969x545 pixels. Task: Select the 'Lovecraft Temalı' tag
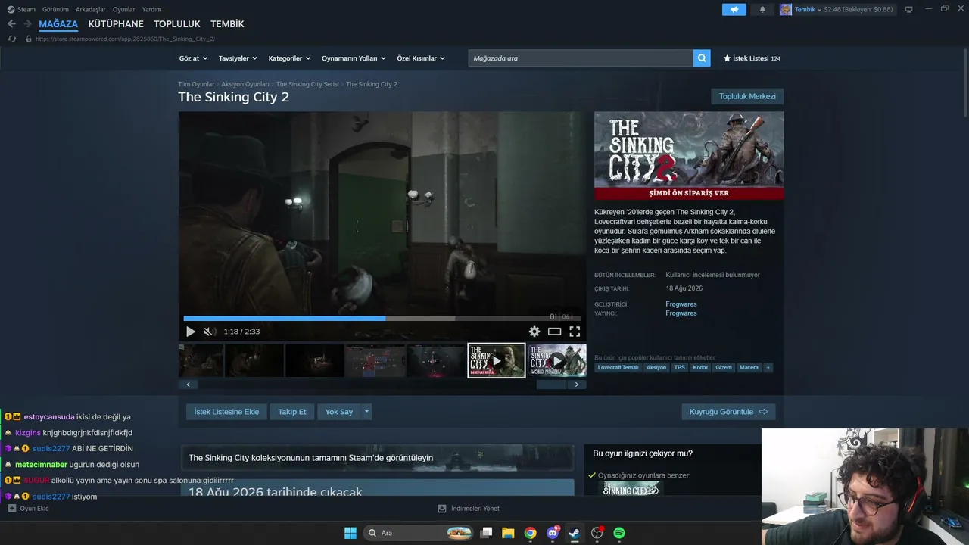coord(618,368)
